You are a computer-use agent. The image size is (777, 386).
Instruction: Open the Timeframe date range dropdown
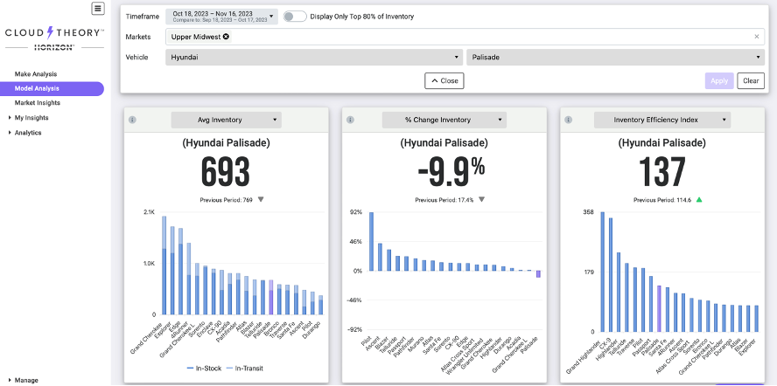click(221, 17)
